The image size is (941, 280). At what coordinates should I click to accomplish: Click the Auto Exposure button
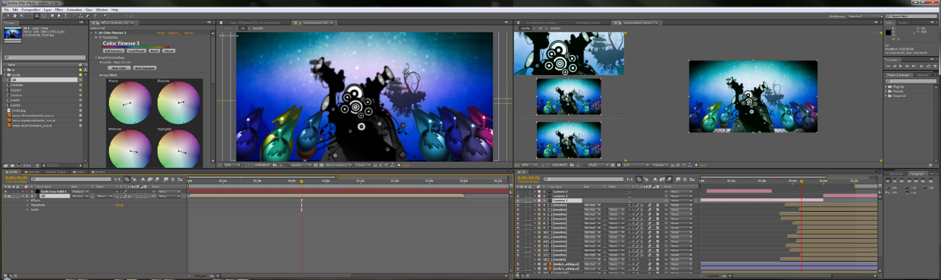pos(145,68)
